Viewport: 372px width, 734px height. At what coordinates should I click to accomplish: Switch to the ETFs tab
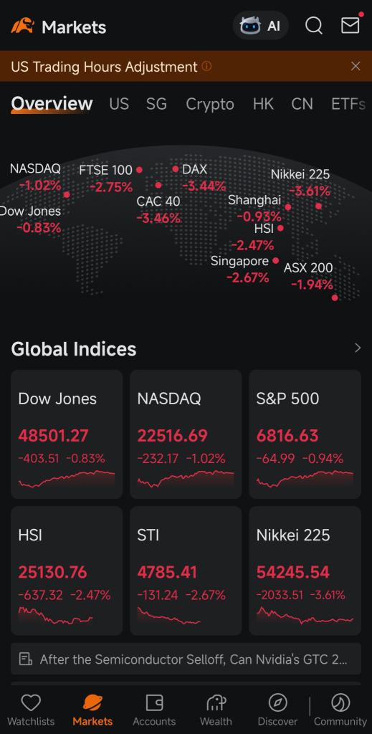point(348,104)
